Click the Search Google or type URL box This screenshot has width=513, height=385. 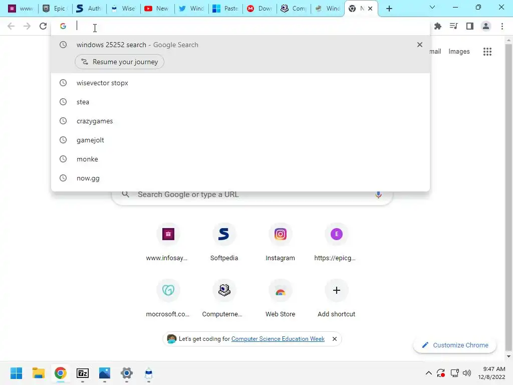(x=252, y=196)
